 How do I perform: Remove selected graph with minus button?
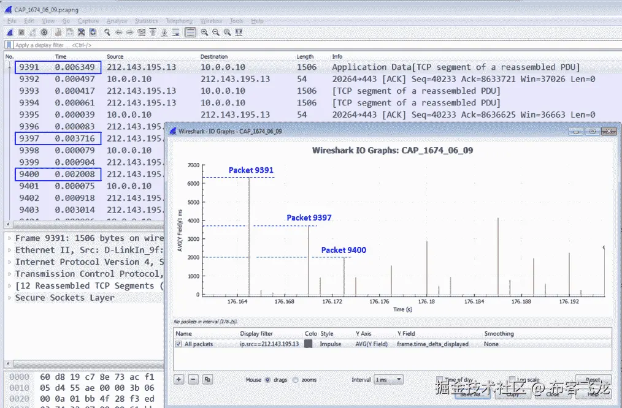(193, 379)
